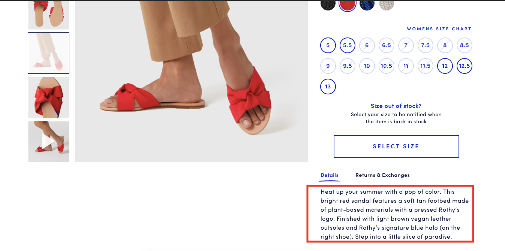
Task: Select the model walking thumbnail
Action: (x=48, y=53)
